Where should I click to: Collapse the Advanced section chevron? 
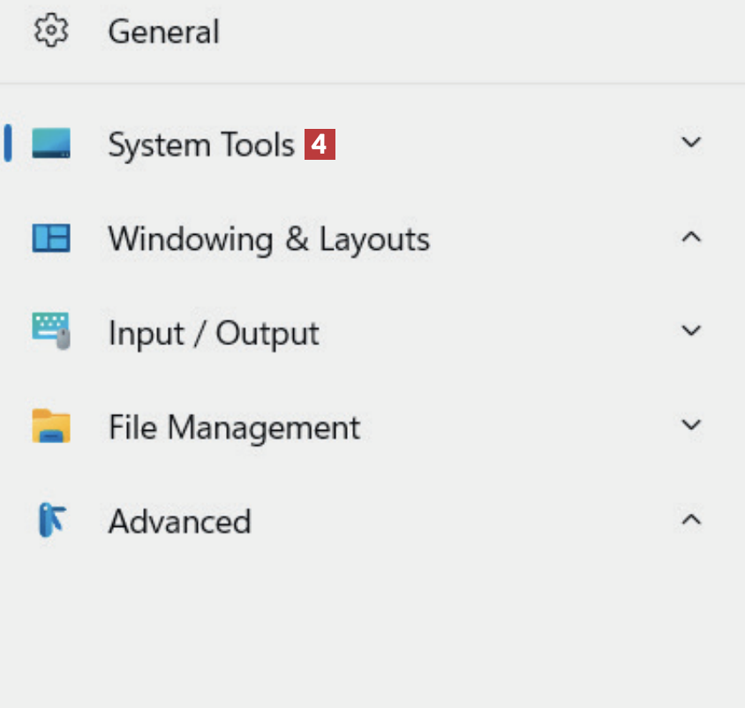coord(691,519)
